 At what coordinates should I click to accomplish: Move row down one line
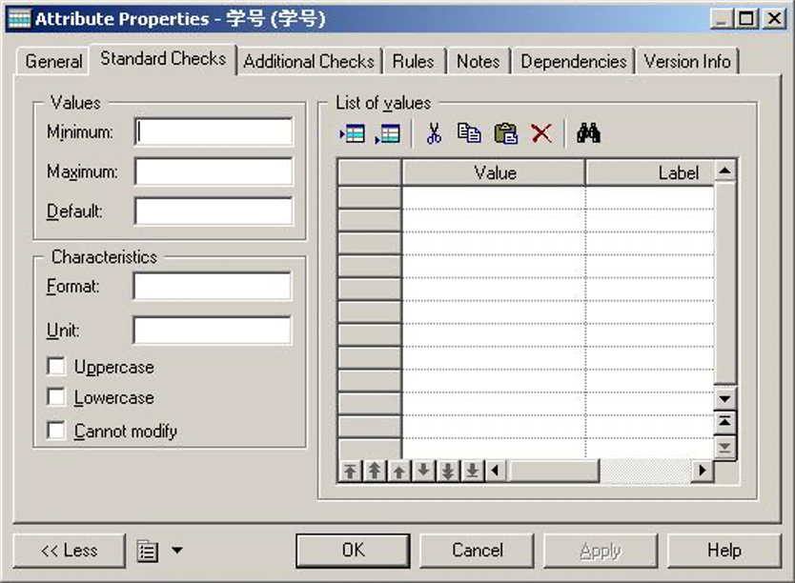pos(423,471)
